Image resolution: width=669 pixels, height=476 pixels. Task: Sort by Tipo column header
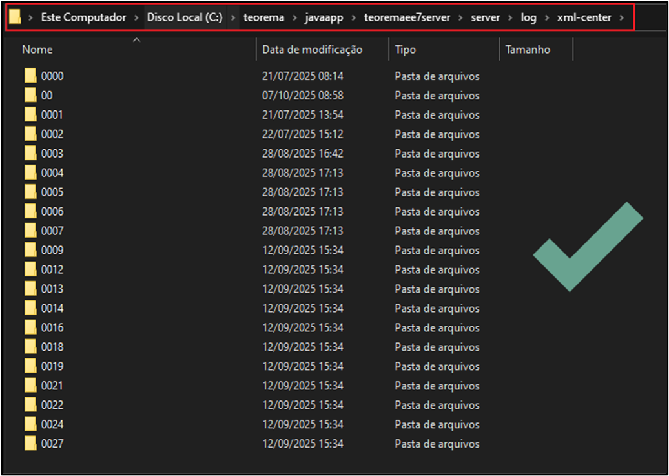tap(406, 50)
